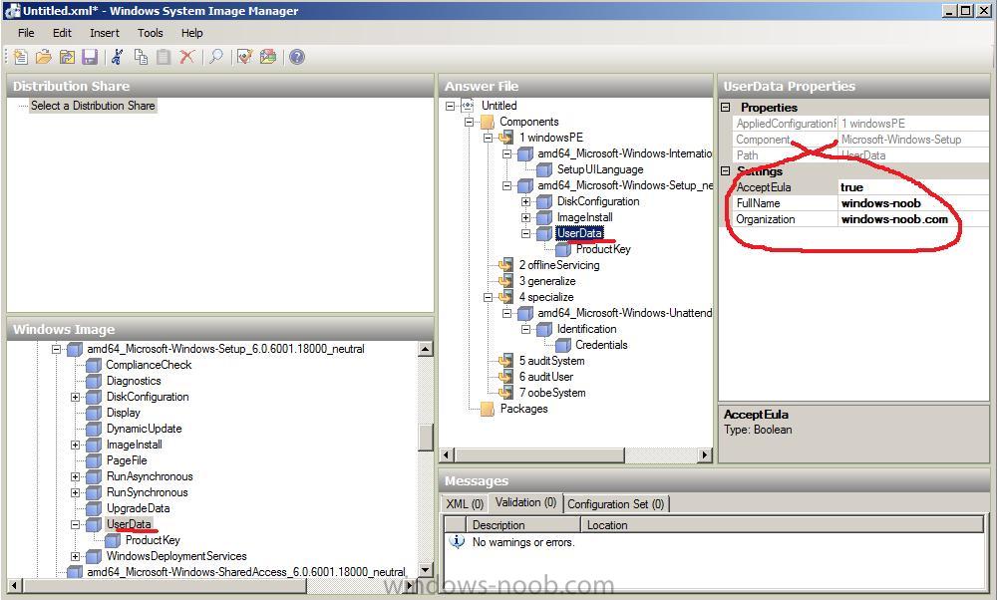Select Credentials under Identification

(x=601, y=345)
